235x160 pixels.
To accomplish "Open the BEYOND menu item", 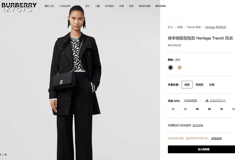I will 160,6.
